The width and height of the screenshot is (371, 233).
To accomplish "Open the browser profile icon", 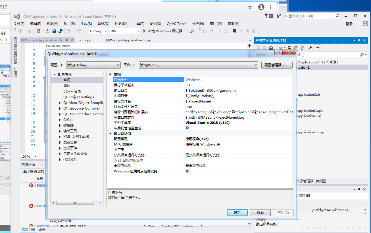I will coord(261,7).
